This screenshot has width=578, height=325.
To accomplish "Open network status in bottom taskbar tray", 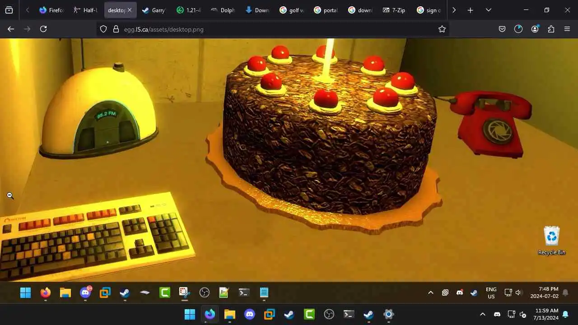I will pyautogui.click(x=511, y=314).
